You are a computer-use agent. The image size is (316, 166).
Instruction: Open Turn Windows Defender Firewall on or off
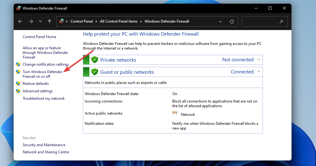click(43, 74)
